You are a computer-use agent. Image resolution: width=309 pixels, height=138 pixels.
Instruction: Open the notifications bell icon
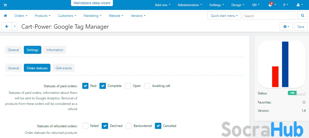(x=270, y=5)
